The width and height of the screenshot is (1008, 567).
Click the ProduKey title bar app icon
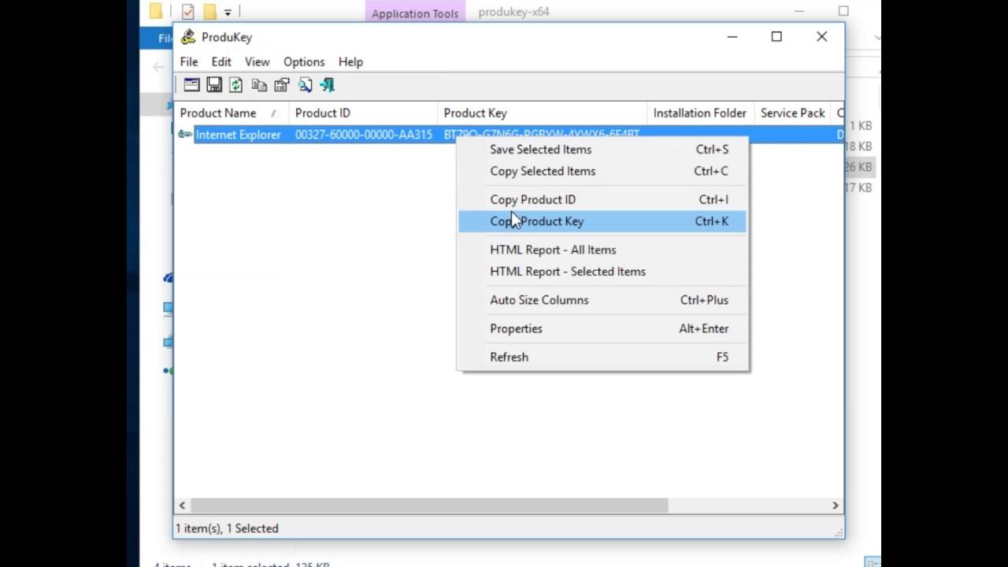[x=188, y=37]
